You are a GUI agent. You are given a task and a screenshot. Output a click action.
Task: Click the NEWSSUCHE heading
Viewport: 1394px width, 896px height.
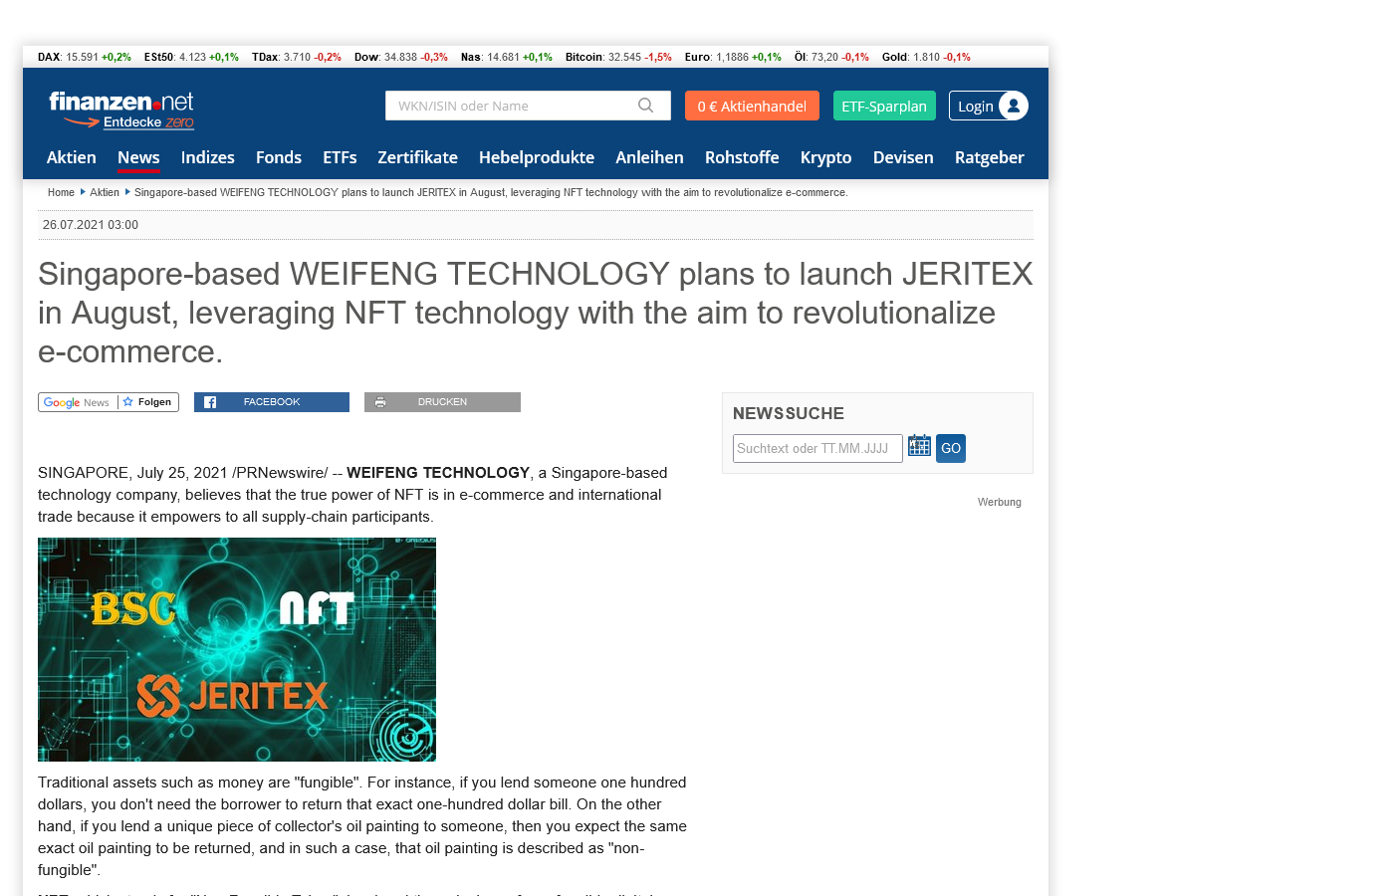click(x=789, y=413)
